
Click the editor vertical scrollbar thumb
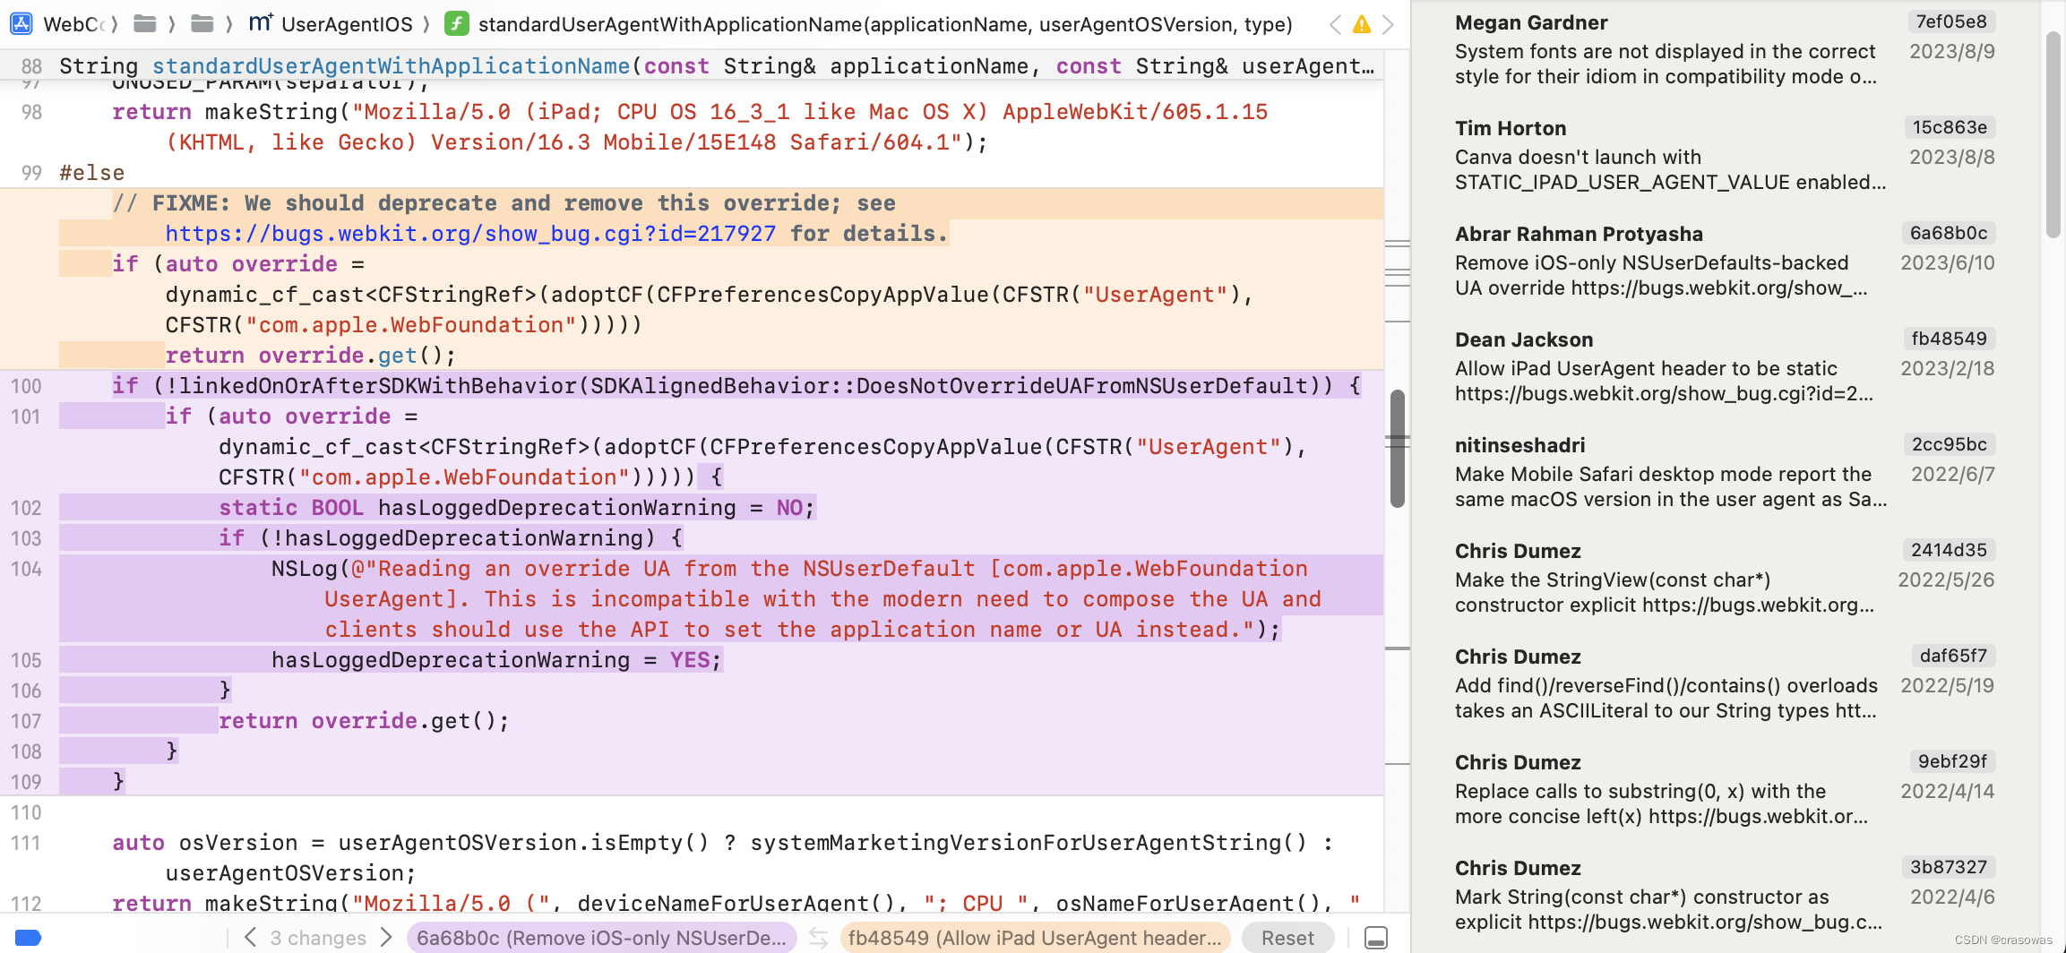[1397, 448]
